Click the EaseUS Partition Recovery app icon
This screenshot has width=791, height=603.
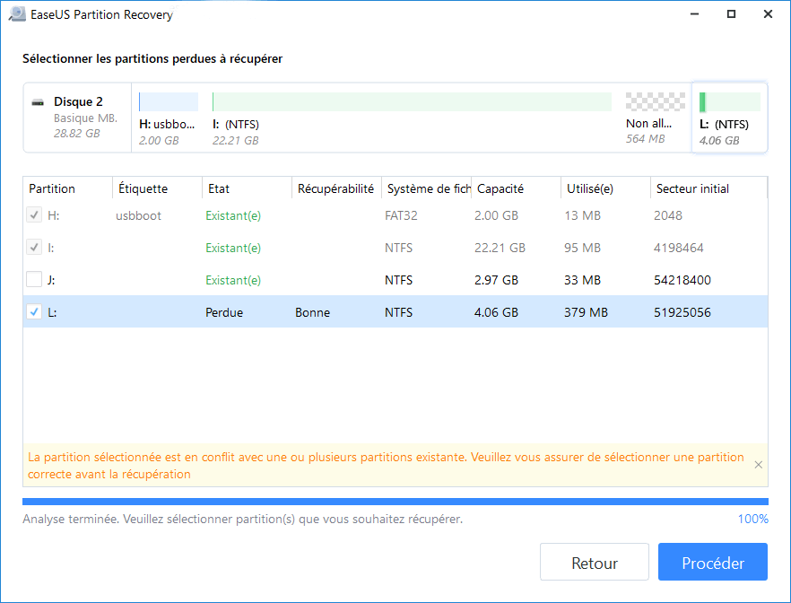click(x=17, y=14)
